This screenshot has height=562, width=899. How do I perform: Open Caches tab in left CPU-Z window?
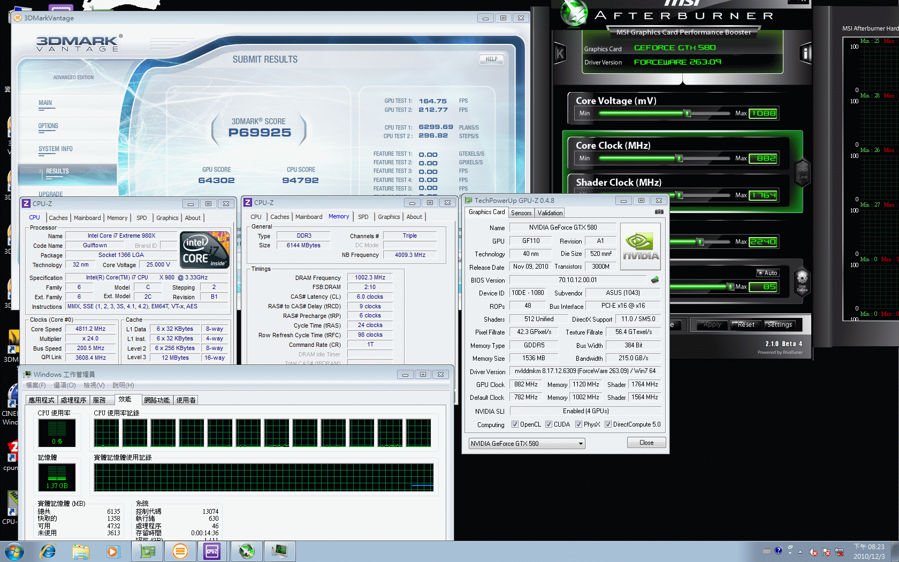[58, 218]
